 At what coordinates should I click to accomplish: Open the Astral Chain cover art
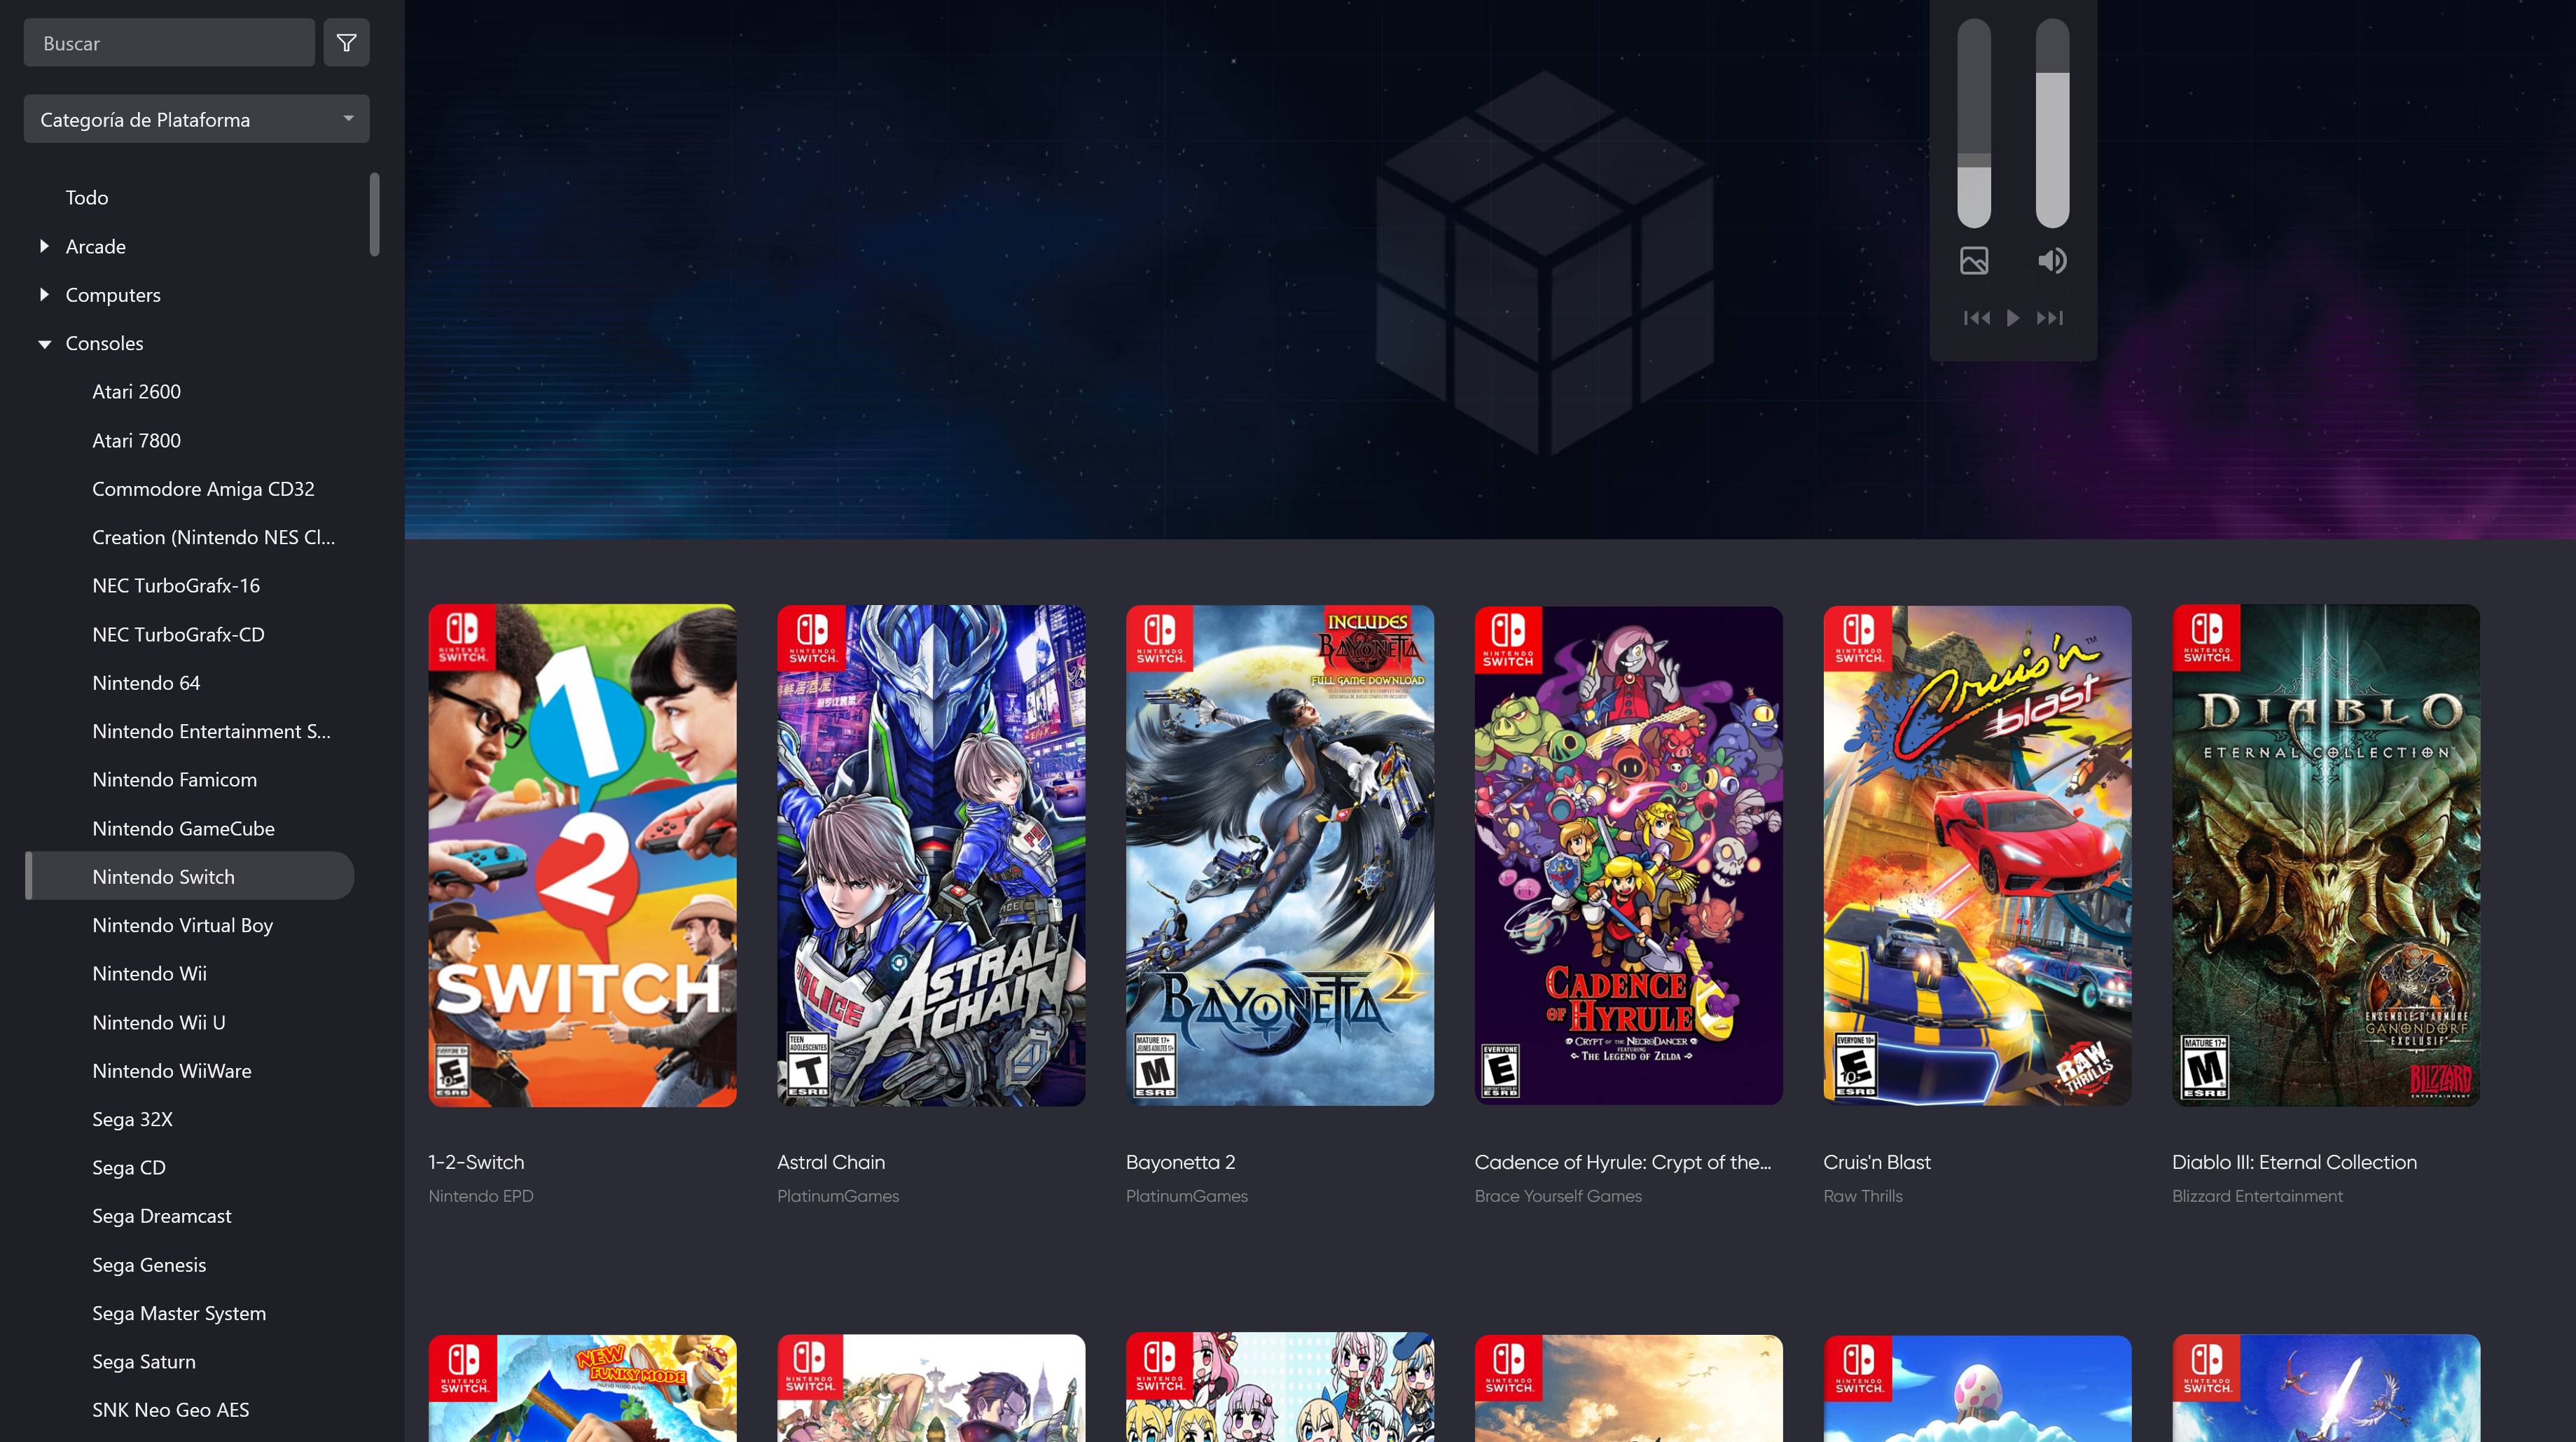point(931,855)
